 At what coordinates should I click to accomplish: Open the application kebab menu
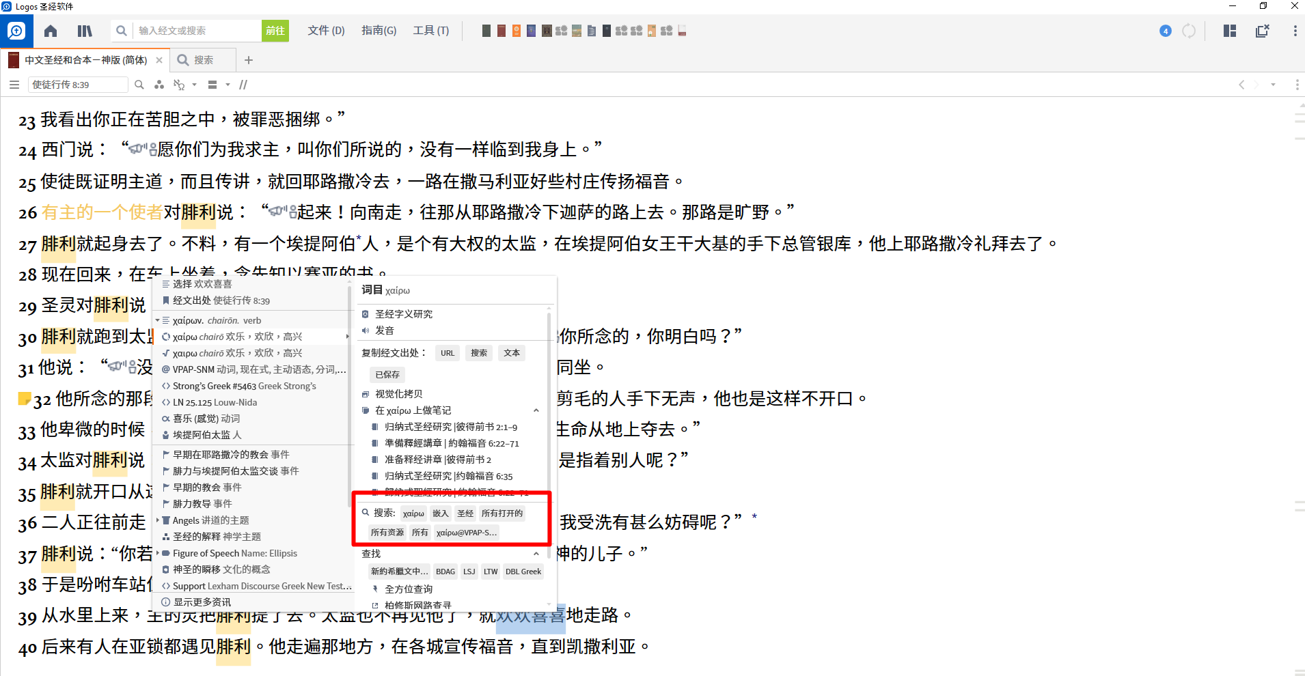coord(1295,31)
